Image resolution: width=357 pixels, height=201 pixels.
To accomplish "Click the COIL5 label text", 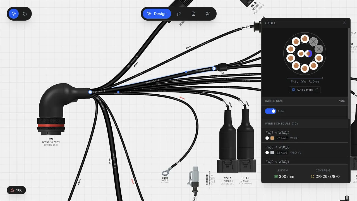I will tap(245, 178).
